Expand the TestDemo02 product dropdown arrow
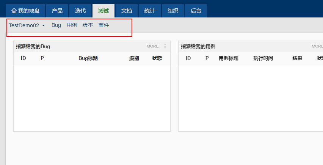Viewport: 323px width, 165px height. (x=44, y=25)
